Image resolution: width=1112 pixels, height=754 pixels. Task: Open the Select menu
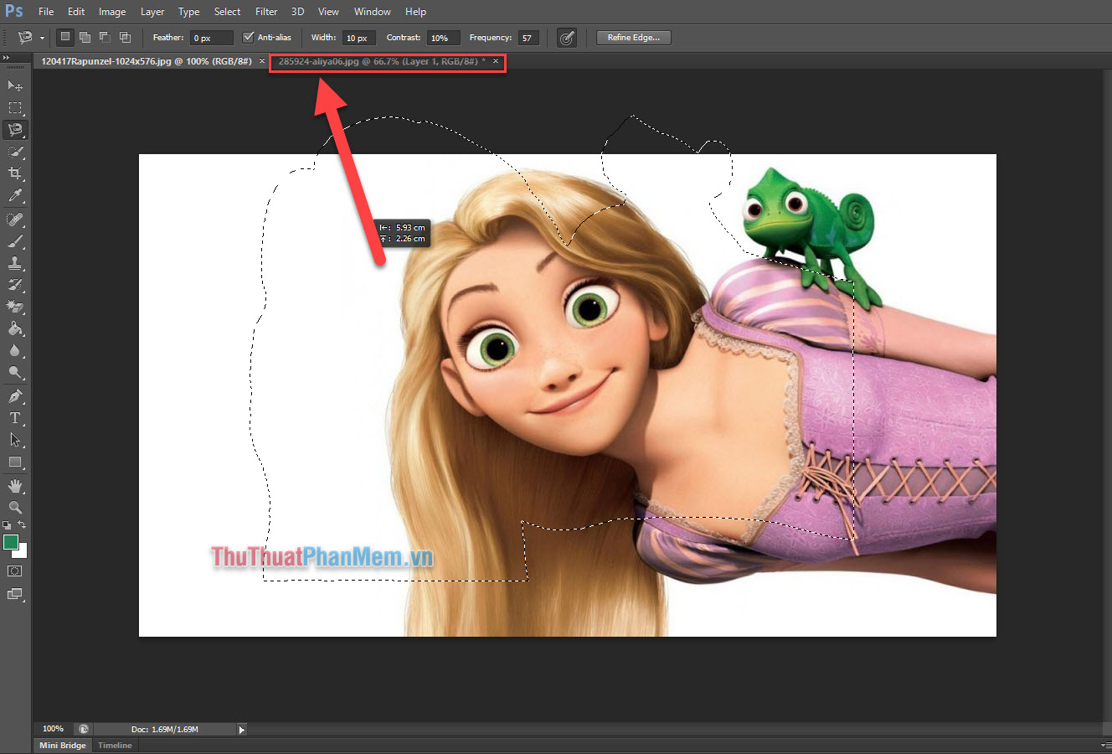(x=227, y=12)
